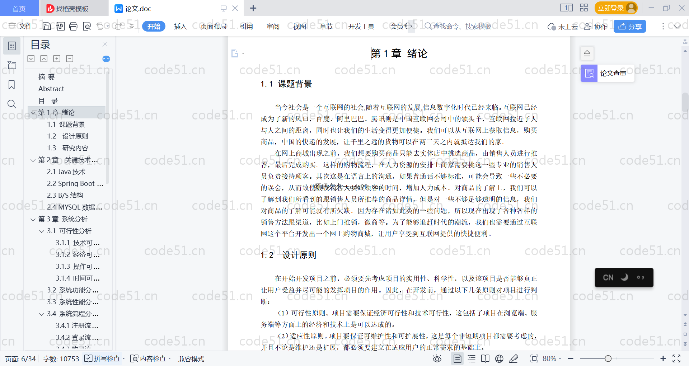Collapse the 3.4 系统流程分析 node
The image size is (689, 366).
click(42, 314)
